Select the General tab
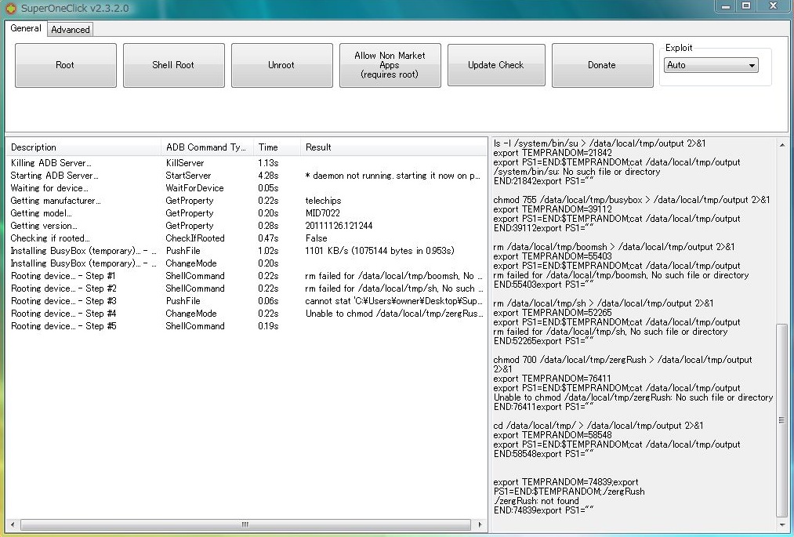Screen dimensions: 794x537 pyautogui.click(x=26, y=29)
